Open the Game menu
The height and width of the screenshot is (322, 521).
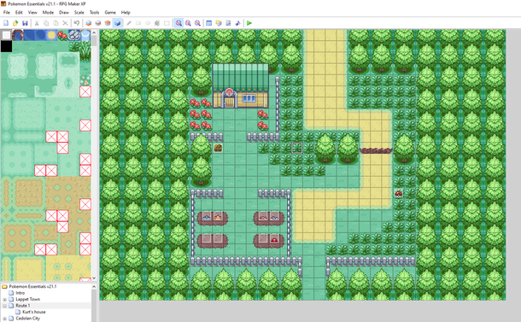click(110, 12)
